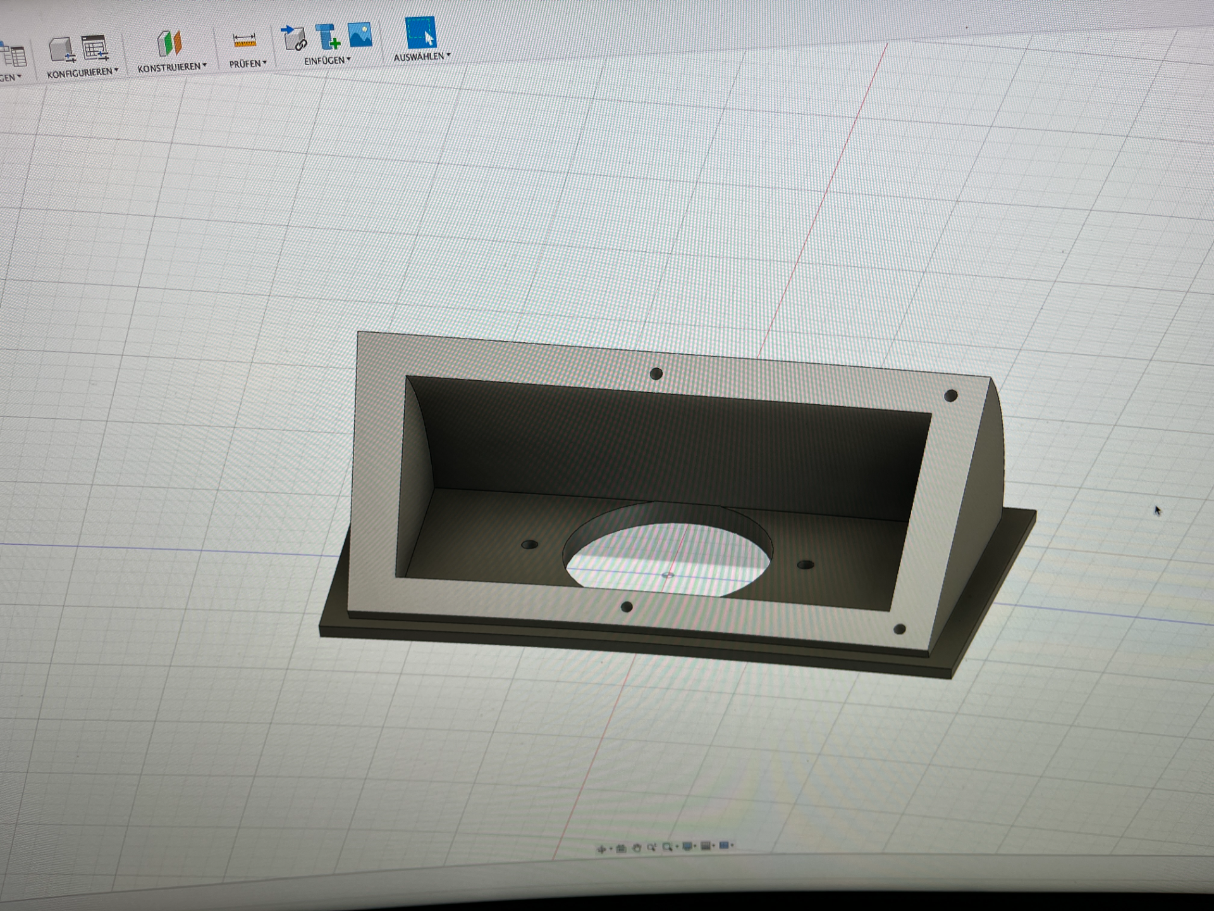1214x911 pixels.
Task: Open the grid and snaps settings icon
Action: (x=706, y=846)
